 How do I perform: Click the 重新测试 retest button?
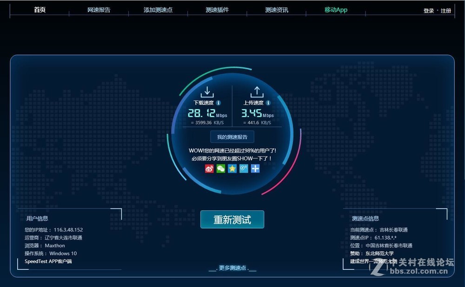pyautogui.click(x=232, y=220)
